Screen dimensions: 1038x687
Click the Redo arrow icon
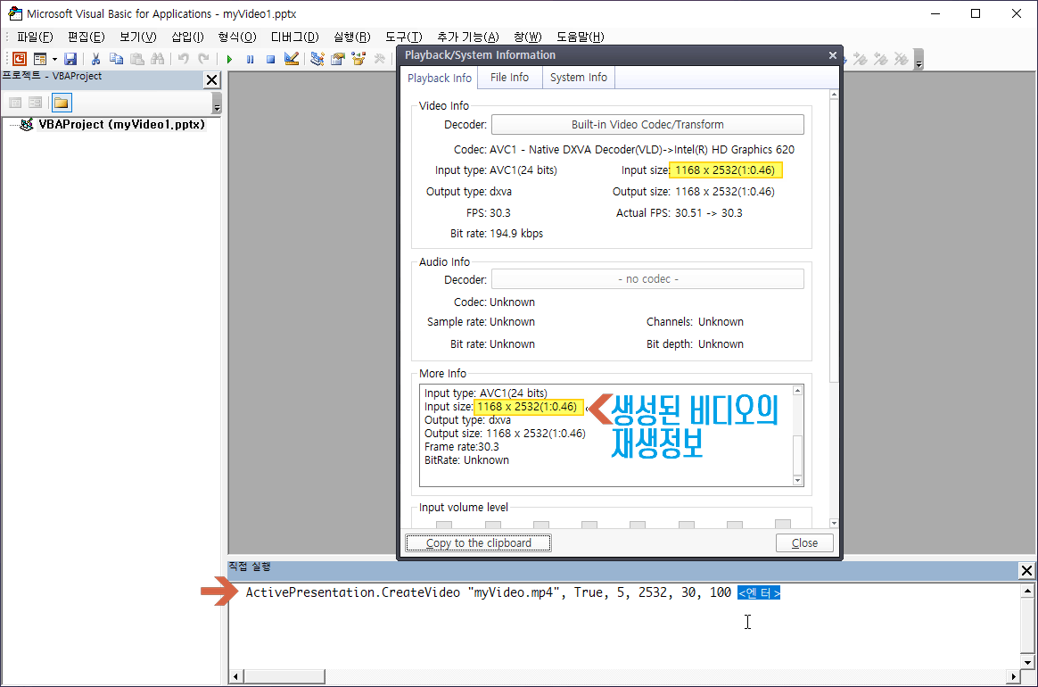tap(204, 59)
